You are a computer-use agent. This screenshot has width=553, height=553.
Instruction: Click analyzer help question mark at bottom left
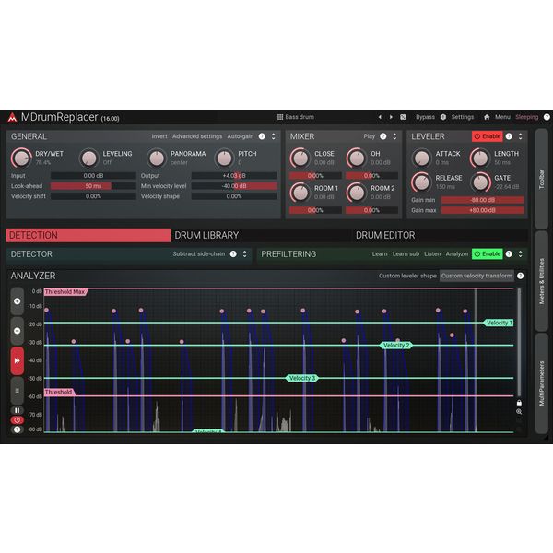[x=17, y=429]
